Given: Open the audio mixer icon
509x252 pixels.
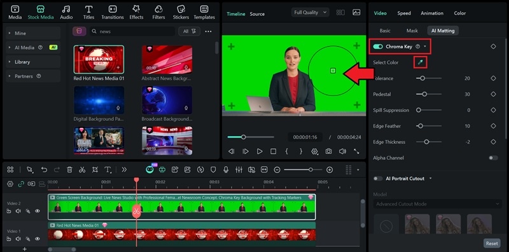Looking at the screenshot, I should [239, 169].
